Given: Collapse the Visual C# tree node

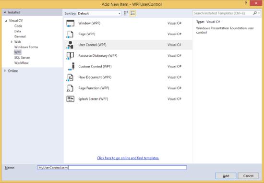Looking at the screenshot, I should (6, 21).
